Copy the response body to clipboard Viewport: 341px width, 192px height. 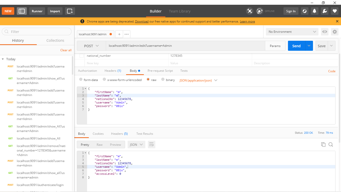323,144
